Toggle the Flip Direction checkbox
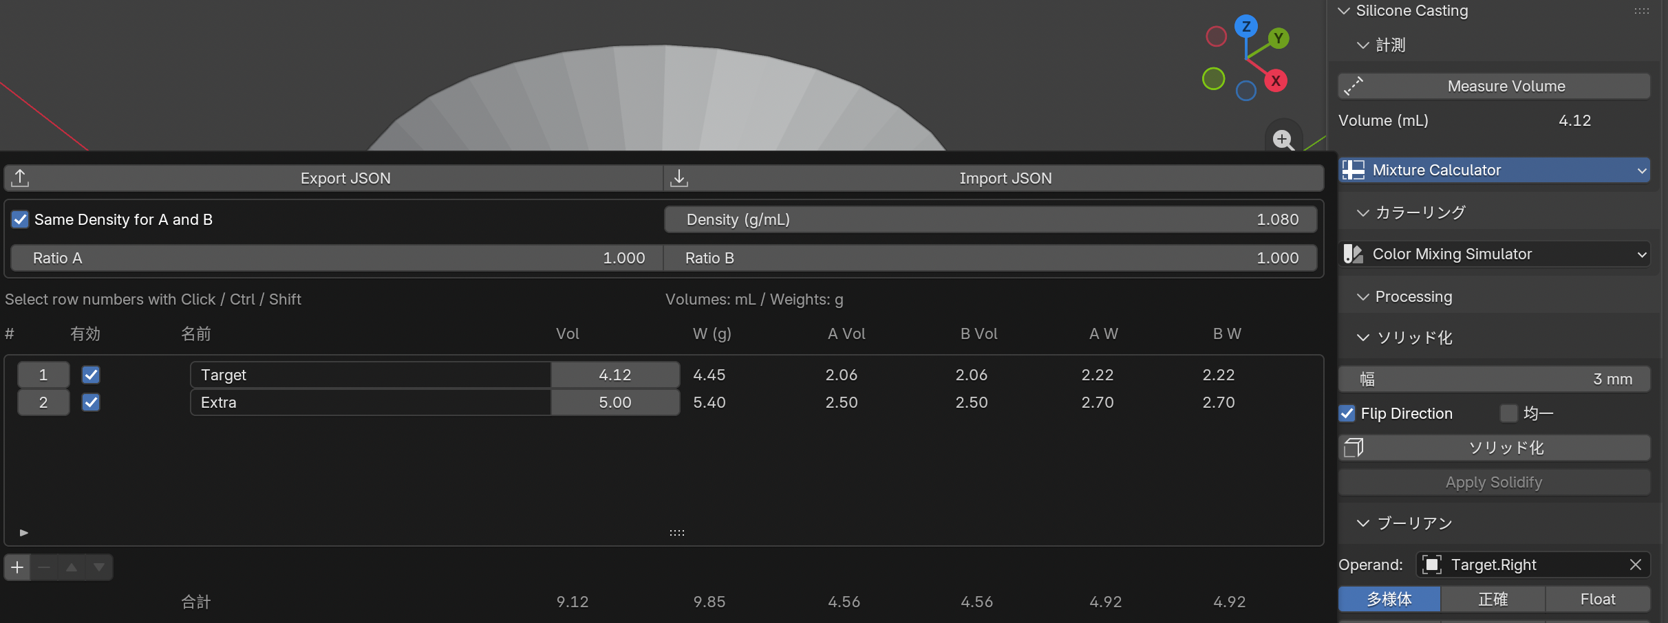Screen dimensions: 1668x623 [x=1347, y=413]
